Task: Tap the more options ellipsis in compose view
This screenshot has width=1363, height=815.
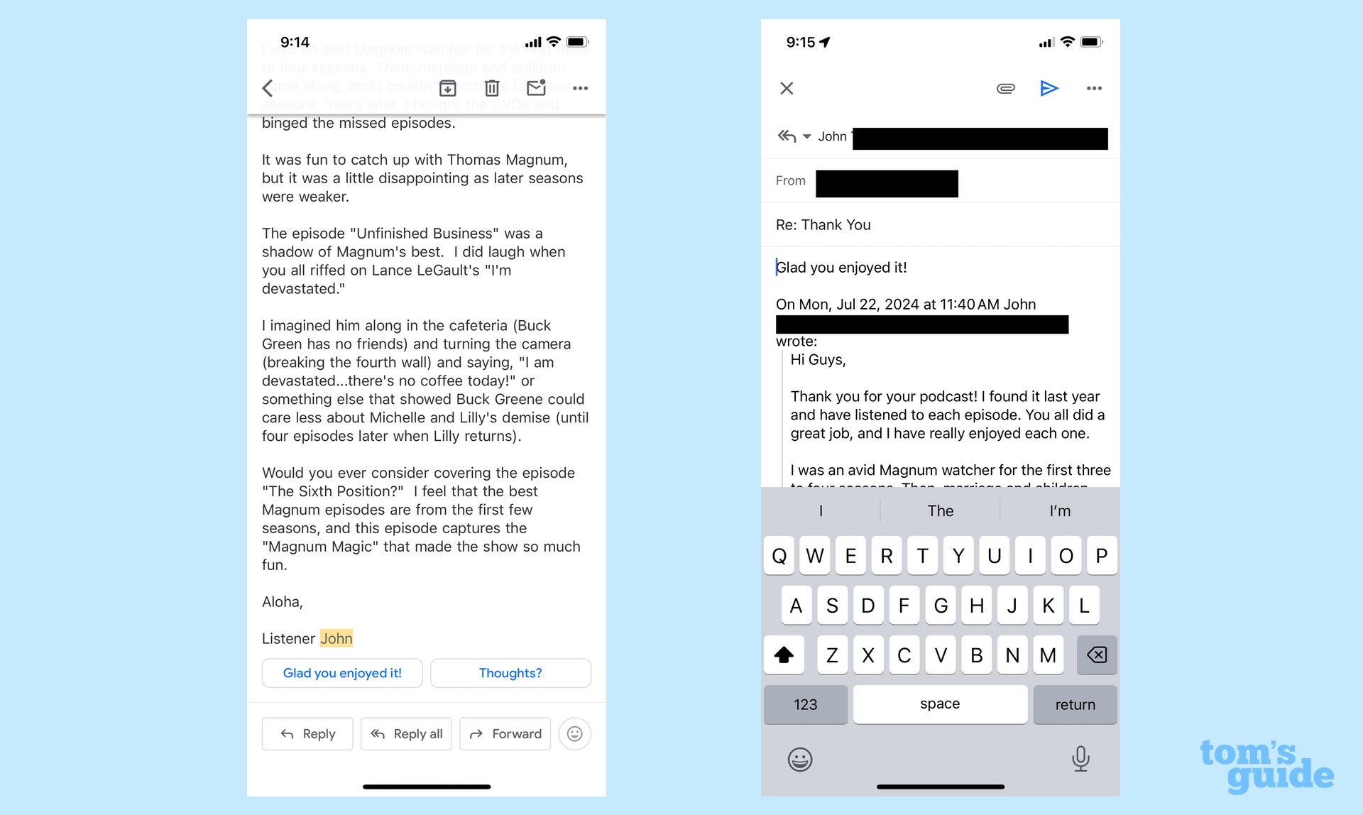Action: pos(1093,88)
